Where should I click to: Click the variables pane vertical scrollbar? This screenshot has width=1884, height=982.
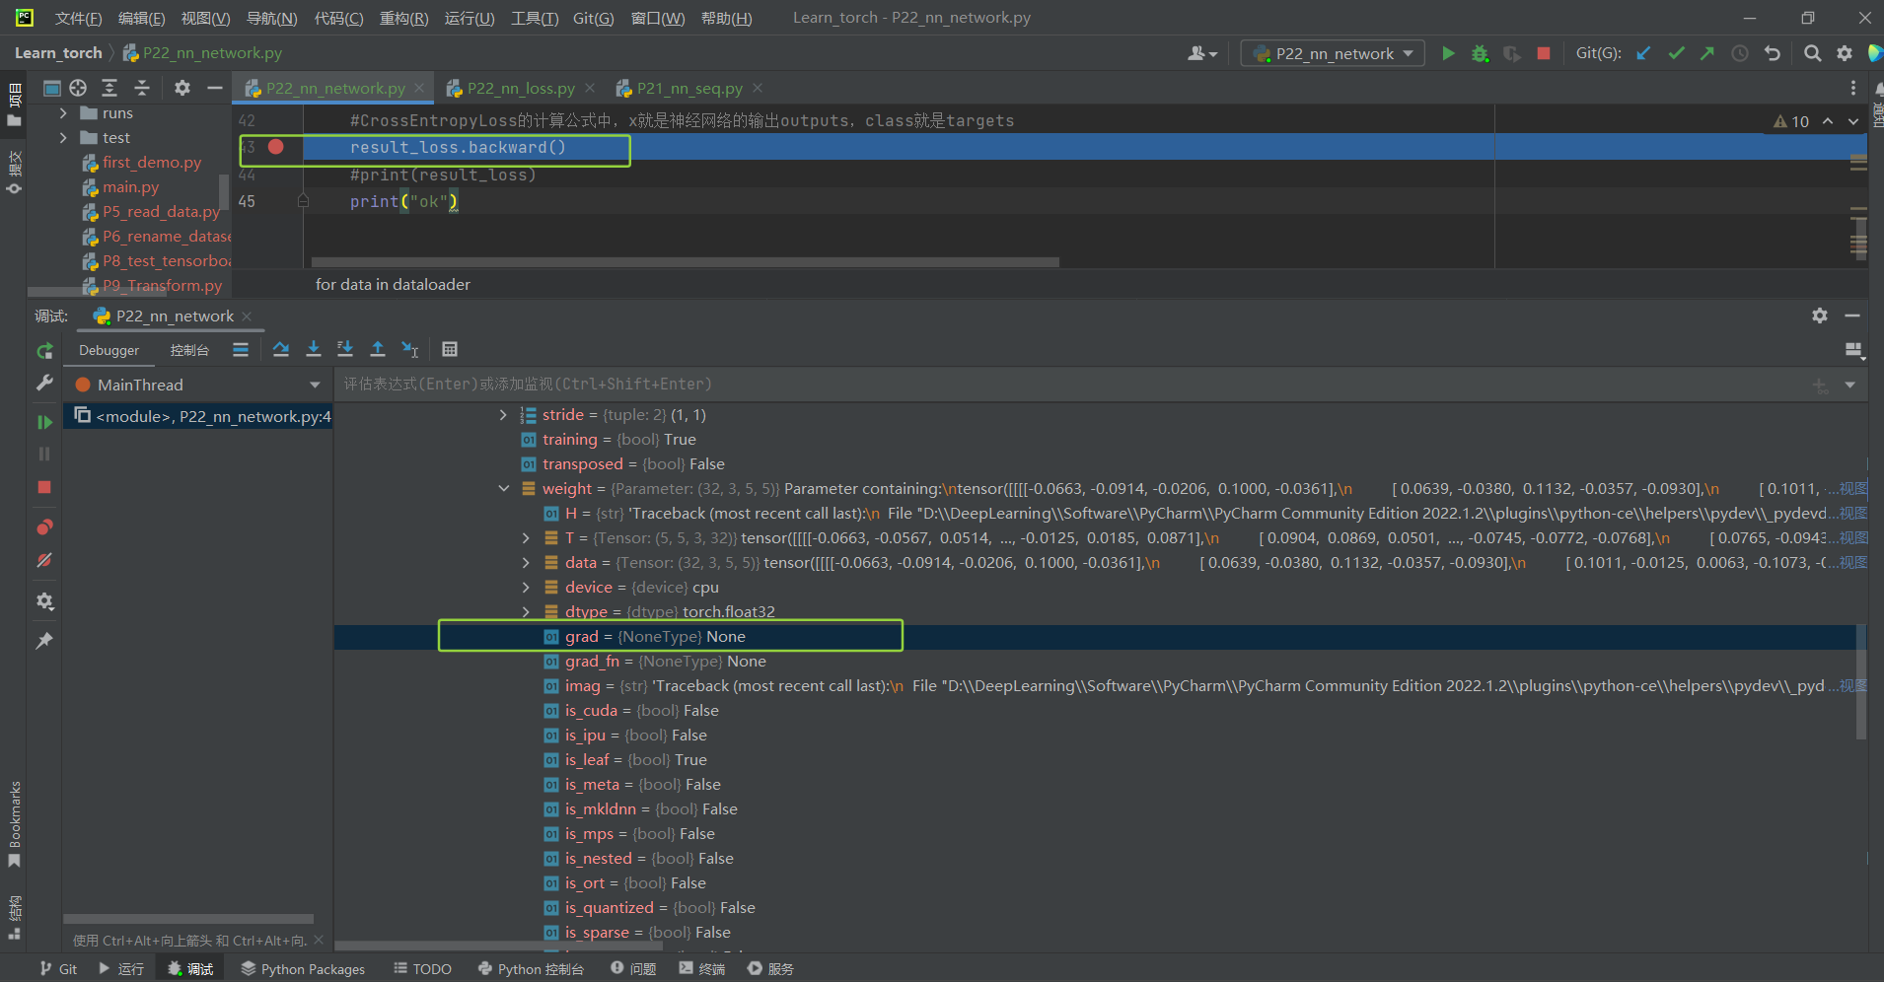pos(1861,680)
